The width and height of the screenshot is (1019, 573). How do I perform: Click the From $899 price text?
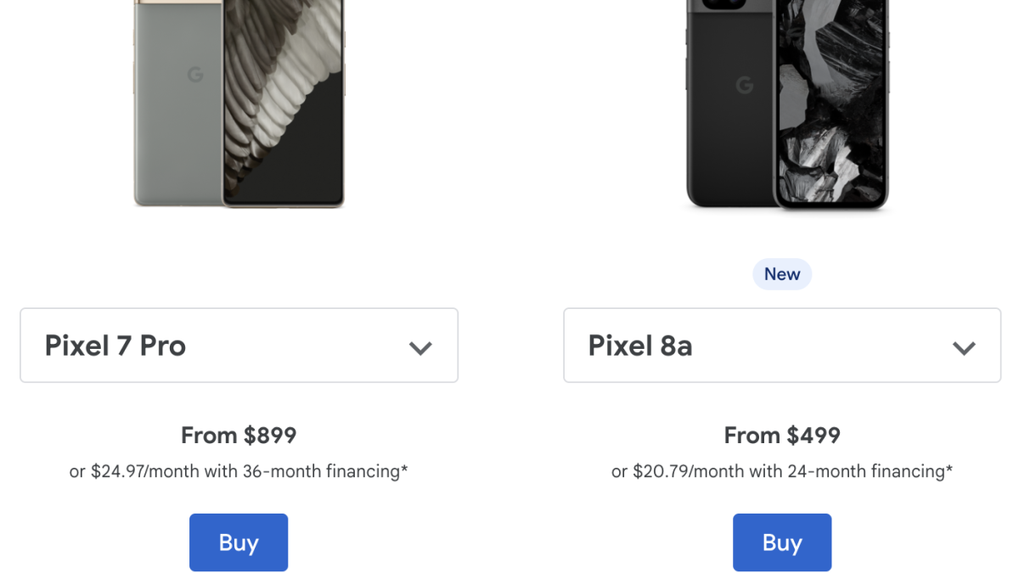pos(239,435)
